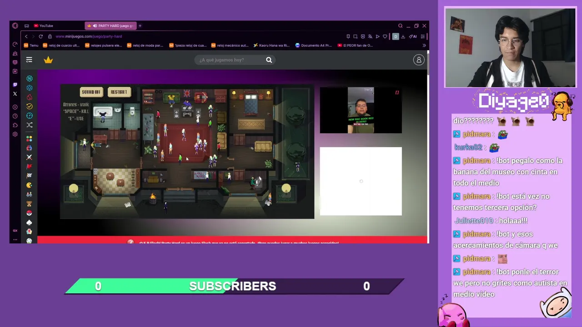Open sidebar settings hexagon icon
This screenshot has width=582, height=327.
[15, 134]
